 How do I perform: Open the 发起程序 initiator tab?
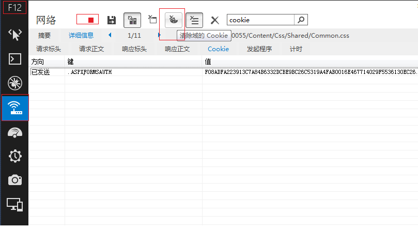259,49
